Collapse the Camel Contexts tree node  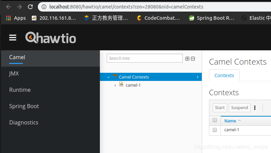point(108,77)
